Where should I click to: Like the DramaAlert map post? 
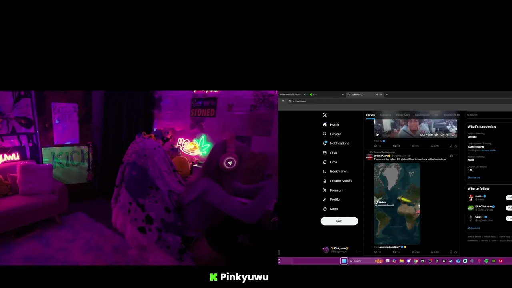click(415, 252)
